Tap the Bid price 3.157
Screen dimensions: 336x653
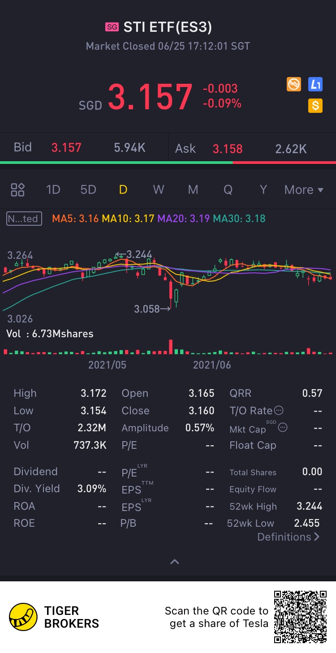66,148
